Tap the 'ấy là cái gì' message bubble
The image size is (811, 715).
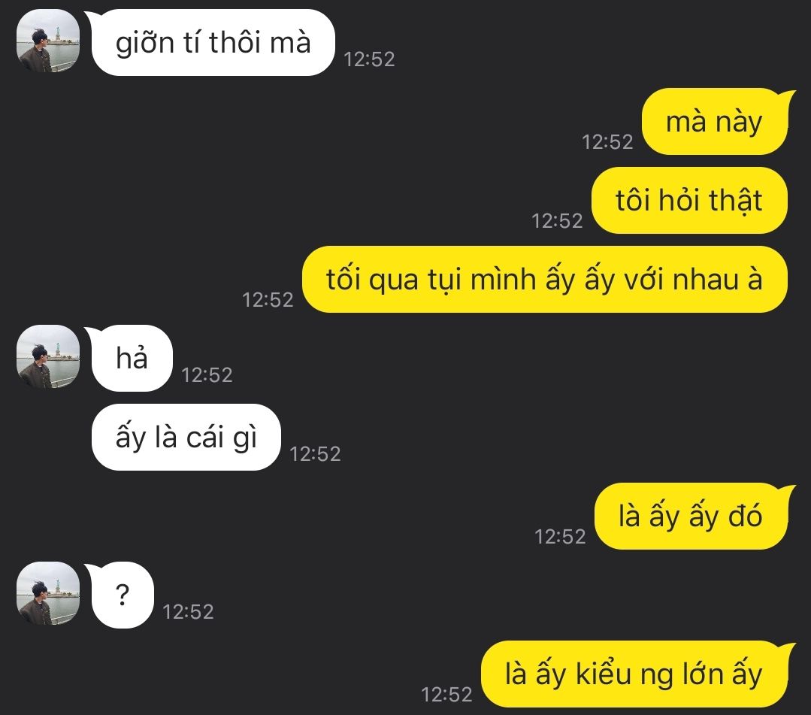(186, 437)
